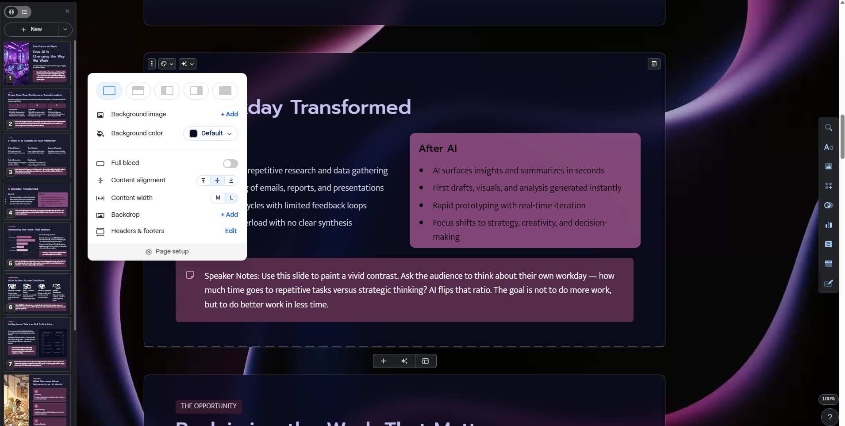
Task: Click THE OPPORTUNITY label tag
Action: point(209,406)
